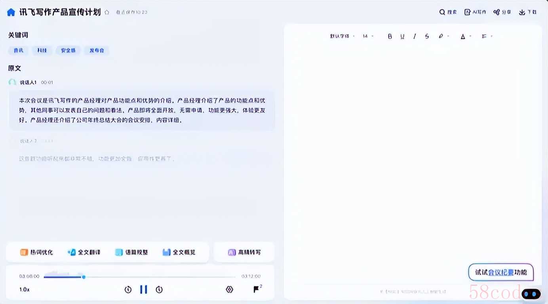Click the home icon beside the title
548x304 pixels.
pyautogui.click(x=11, y=12)
